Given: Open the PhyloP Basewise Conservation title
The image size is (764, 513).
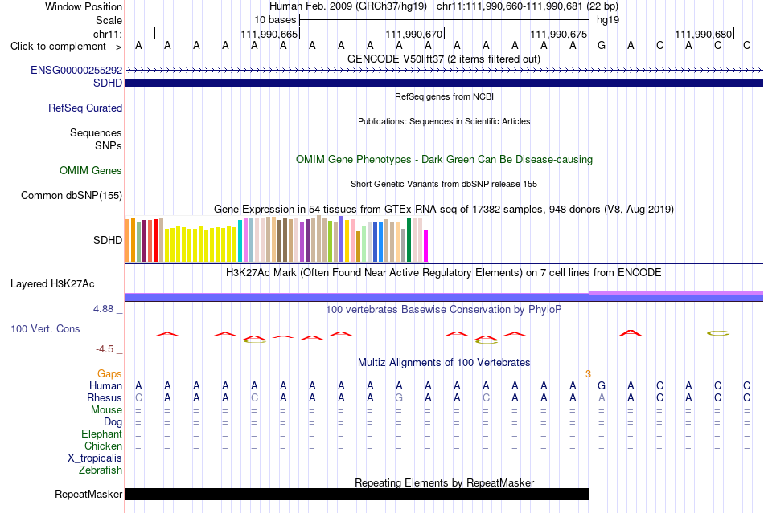Looking at the screenshot, I should coord(444,310).
